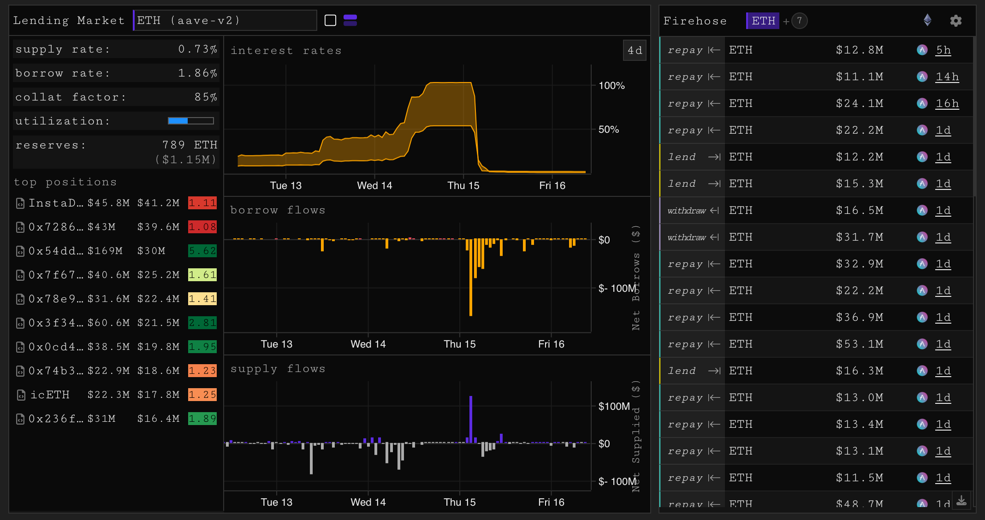Screen dimensions: 985x520
Task: Click contract icon beside InstaD position
Action: 20,203
